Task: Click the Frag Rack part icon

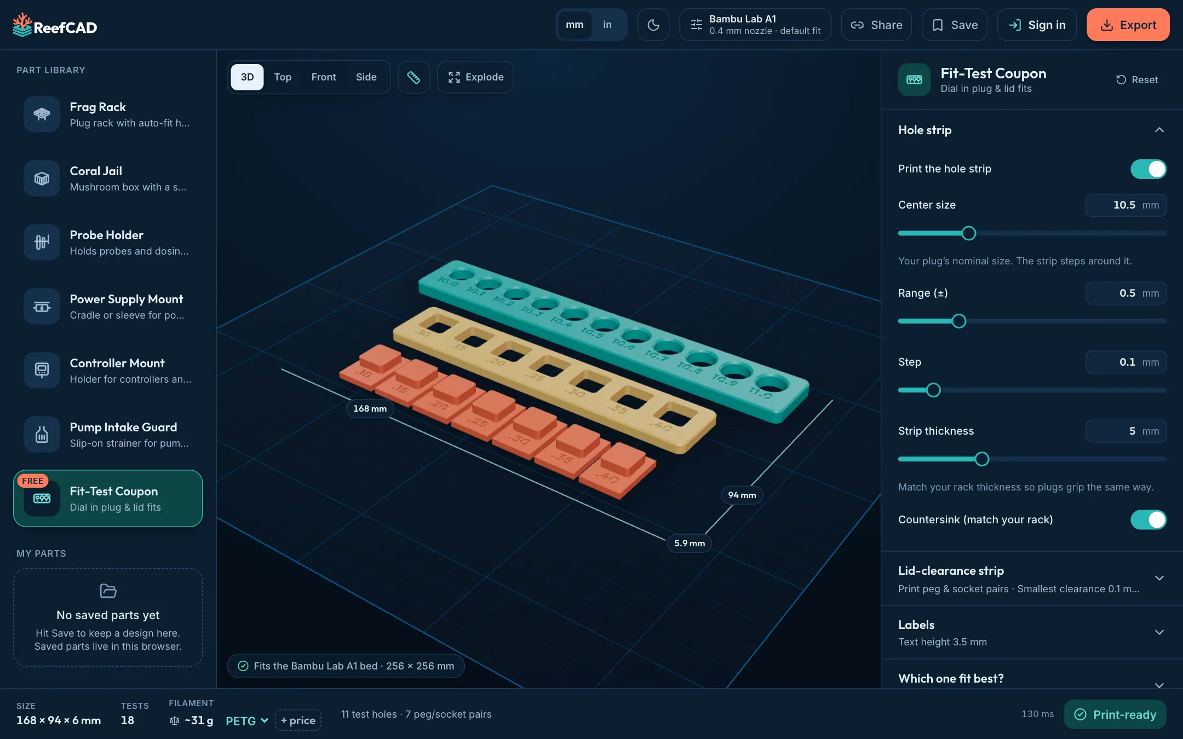Action: [42, 114]
